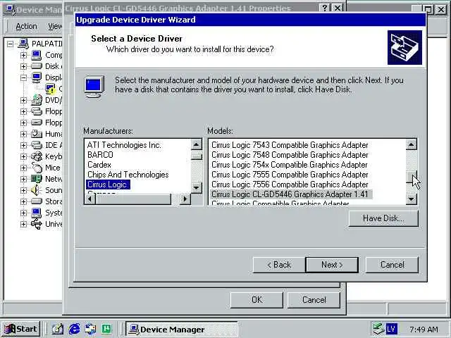Image resolution: width=451 pixels, height=338 pixels.
Task: Click Manufacturers list scroll down arrow
Action: 197,188
